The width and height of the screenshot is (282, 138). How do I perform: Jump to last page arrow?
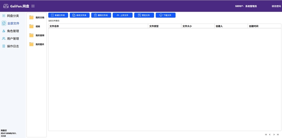click(278, 134)
